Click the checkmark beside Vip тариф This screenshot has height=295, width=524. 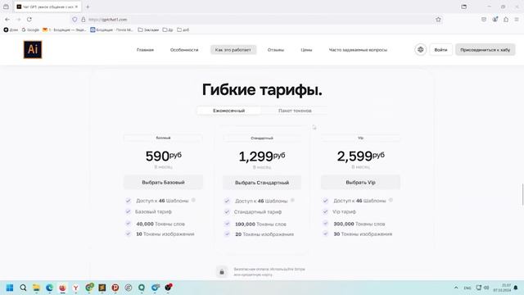tap(326, 211)
